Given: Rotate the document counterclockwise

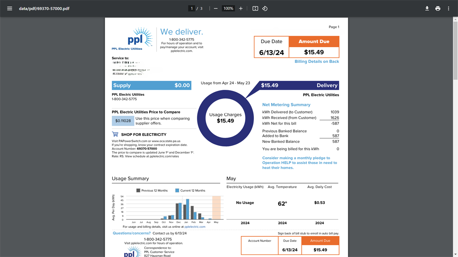Looking at the screenshot, I should coord(265,8).
